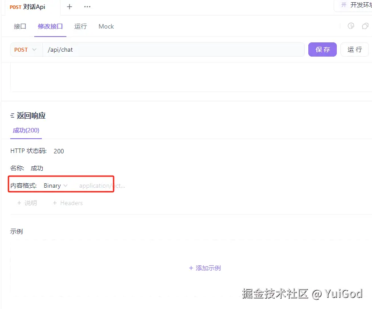
Task: Click the name value 成功
Action: click(37, 168)
